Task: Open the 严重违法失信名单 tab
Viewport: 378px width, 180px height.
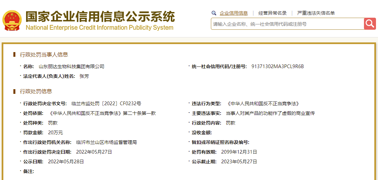Action: (x=316, y=13)
